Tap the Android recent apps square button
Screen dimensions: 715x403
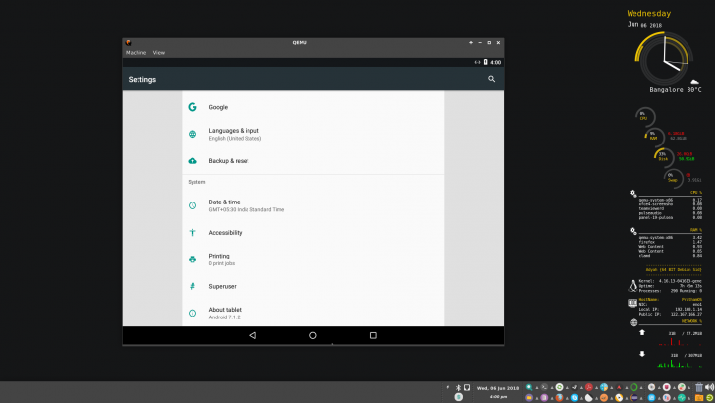(x=373, y=335)
